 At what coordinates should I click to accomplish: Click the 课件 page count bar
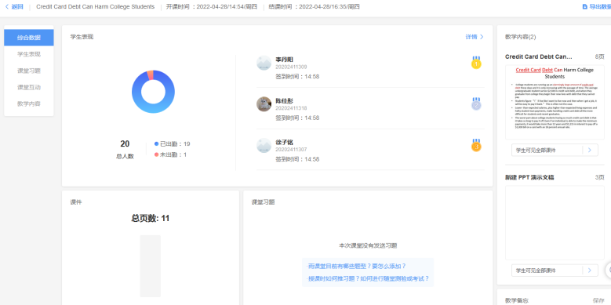151,266
